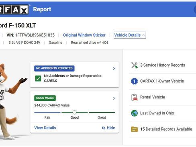196x147 pixels.
Task: Click the Great segment of value scale
Action: coord(102,112)
